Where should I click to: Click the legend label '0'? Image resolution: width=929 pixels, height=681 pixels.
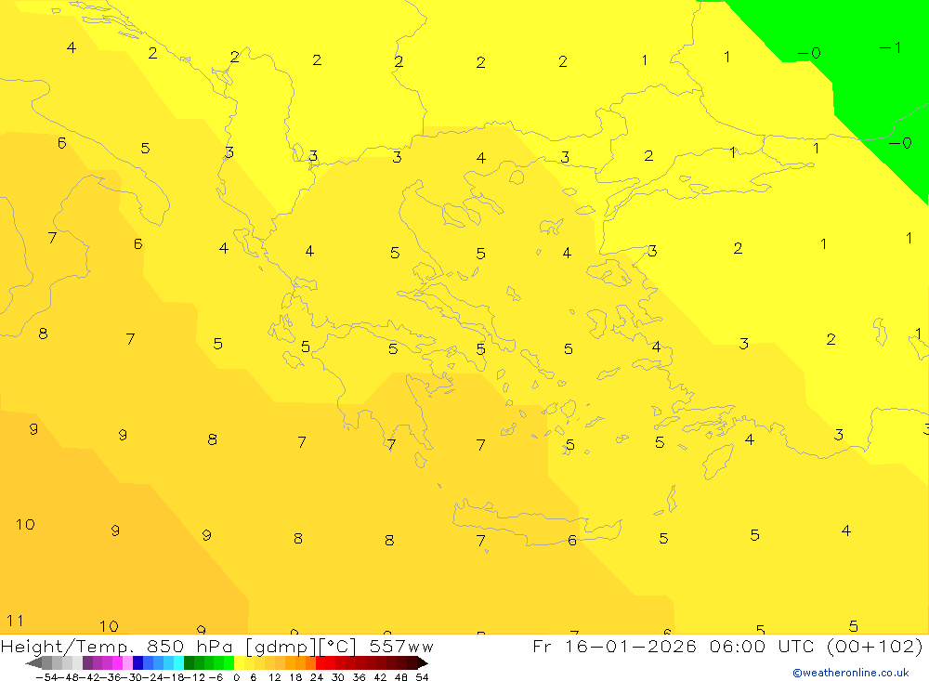[x=236, y=677]
